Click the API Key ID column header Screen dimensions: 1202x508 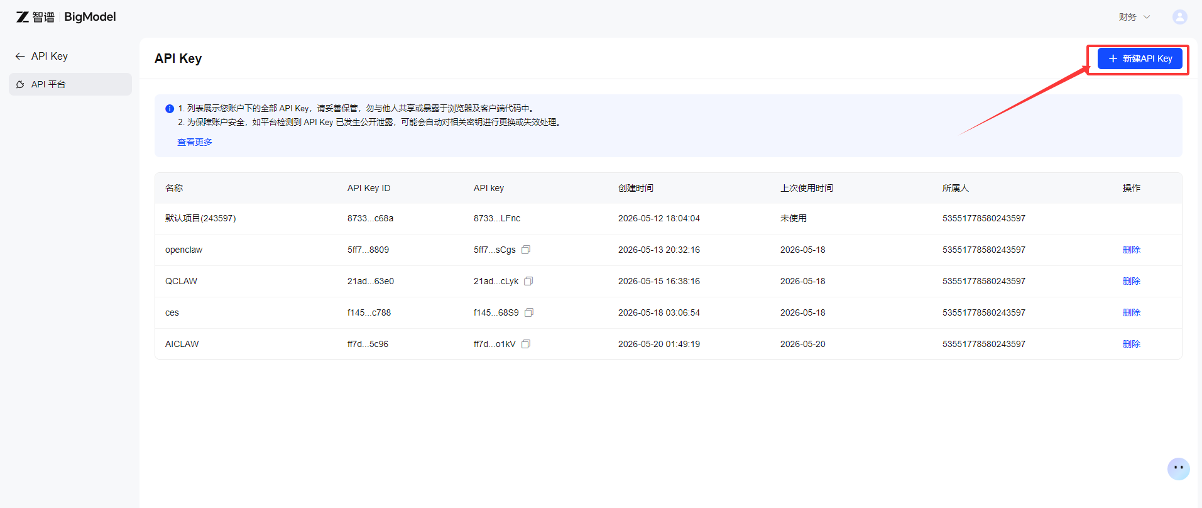(369, 188)
